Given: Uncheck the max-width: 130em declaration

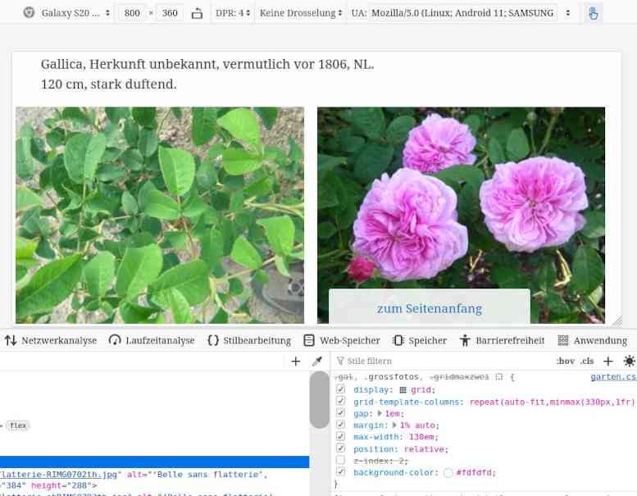Looking at the screenshot, I should (340, 437).
